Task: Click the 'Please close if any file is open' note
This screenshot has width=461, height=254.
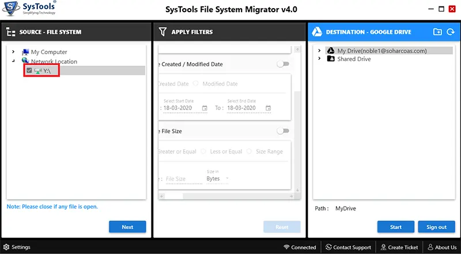Action: (x=52, y=207)
